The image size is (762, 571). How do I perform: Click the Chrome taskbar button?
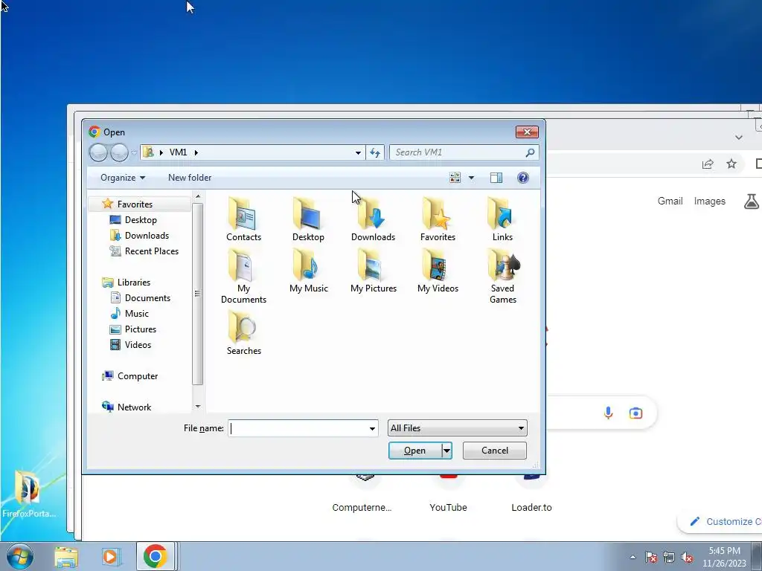[x=155, y=556]
